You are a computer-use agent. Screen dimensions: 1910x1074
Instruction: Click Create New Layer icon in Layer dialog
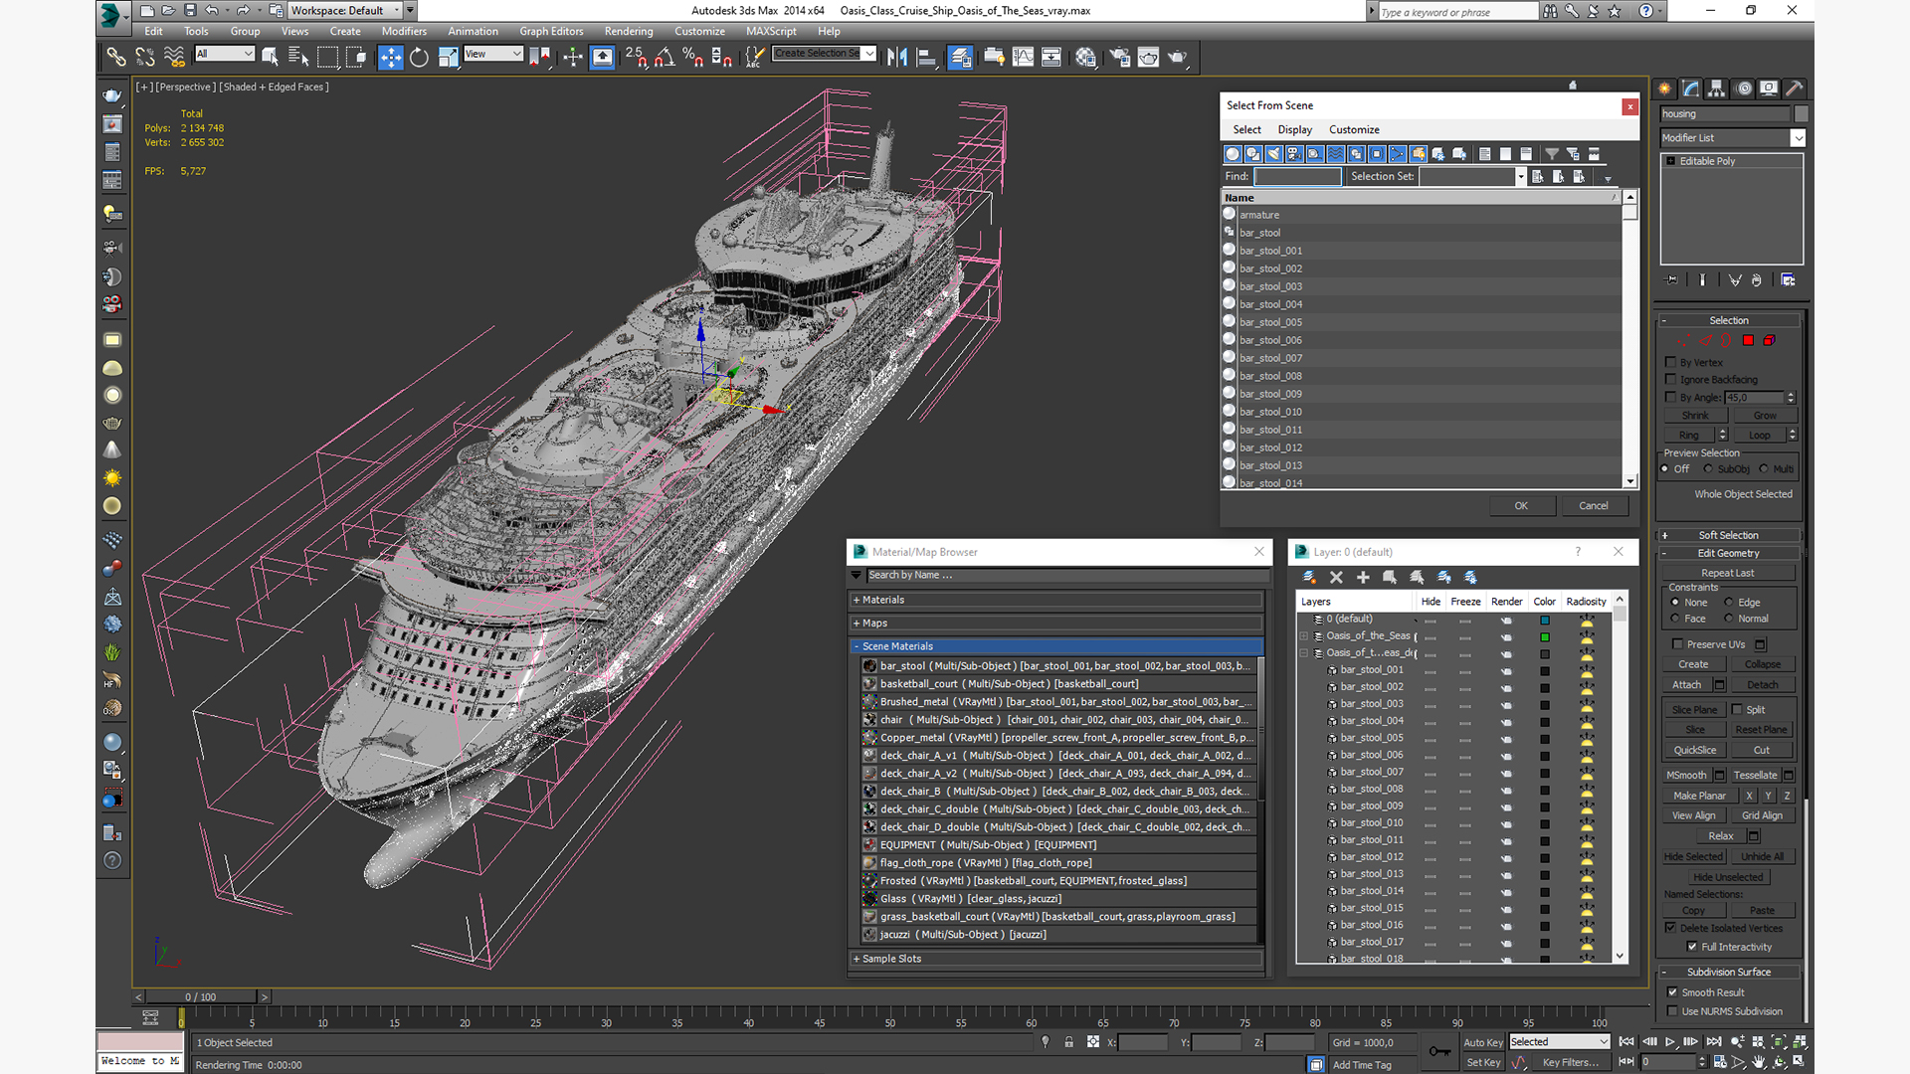(x=1309, y=577)
